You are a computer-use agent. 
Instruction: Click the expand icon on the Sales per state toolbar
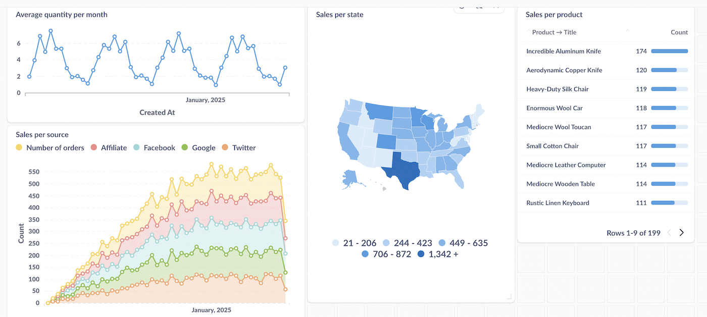click(495, 7)
